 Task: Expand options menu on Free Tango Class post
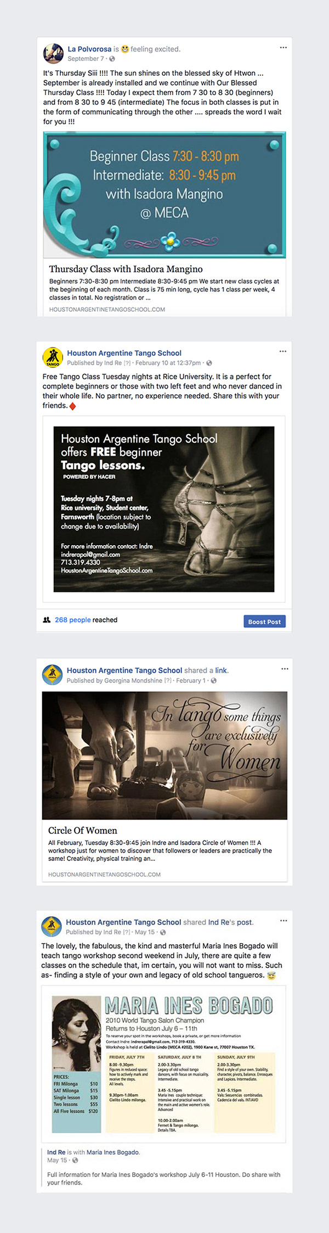[283, 351]
